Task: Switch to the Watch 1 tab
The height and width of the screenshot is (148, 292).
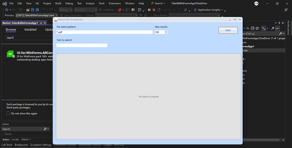Action: coord(26,139)
